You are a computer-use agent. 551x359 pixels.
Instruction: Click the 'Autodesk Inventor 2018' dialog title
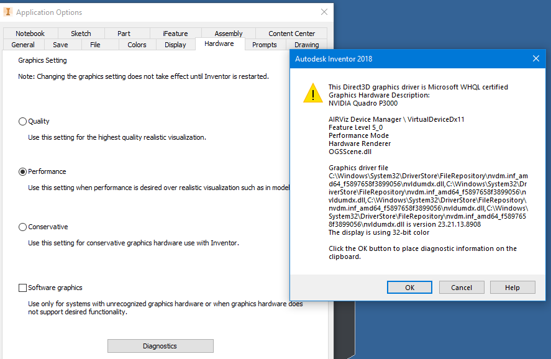334,58
